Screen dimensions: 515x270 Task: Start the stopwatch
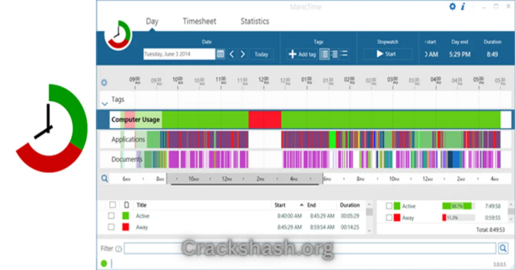(x=387, y=54)
